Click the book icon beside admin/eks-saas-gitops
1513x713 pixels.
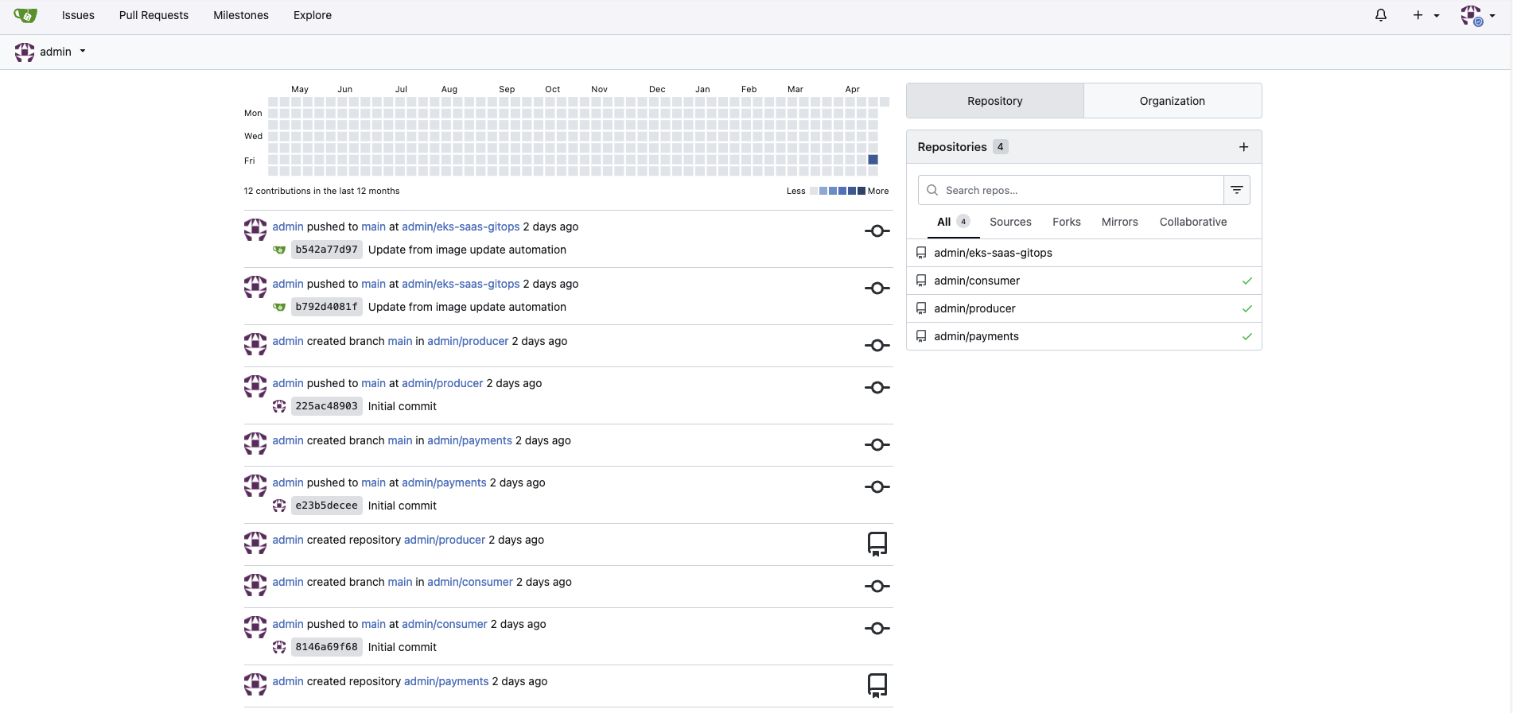coord(921,253)
